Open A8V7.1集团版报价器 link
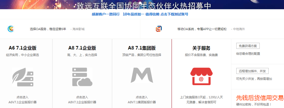This screenshot has height=108, width=284. [x=142, y=102]
